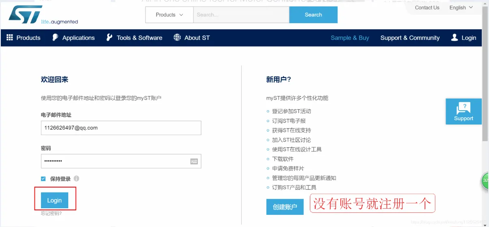Image resolution: width=489 pixels, height=227 pixels.
Task: Click the 电子邮件地址 email input field
Action: click(x=121, y=128)
